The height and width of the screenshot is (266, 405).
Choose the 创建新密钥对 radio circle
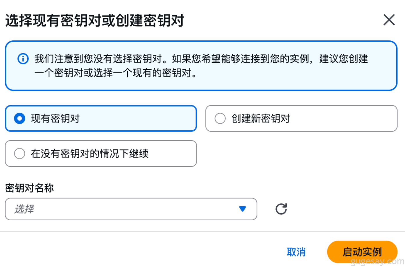220,118
